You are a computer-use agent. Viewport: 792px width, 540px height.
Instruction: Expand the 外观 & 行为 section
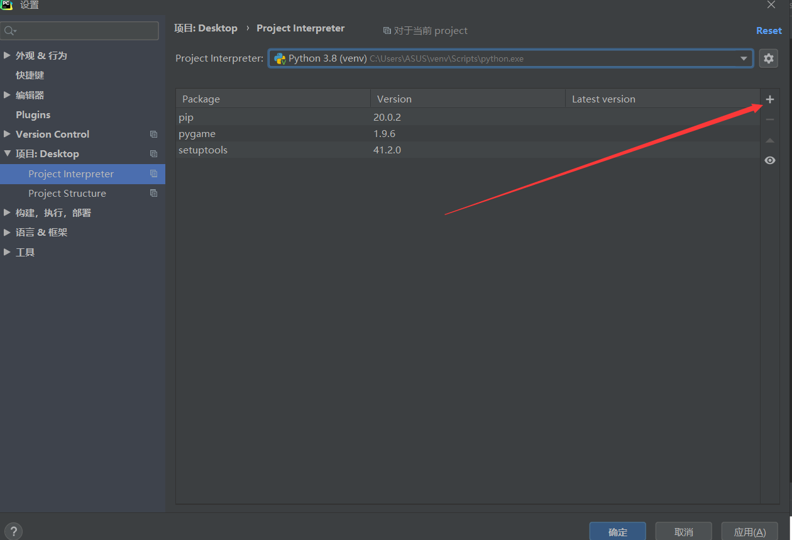7,55
